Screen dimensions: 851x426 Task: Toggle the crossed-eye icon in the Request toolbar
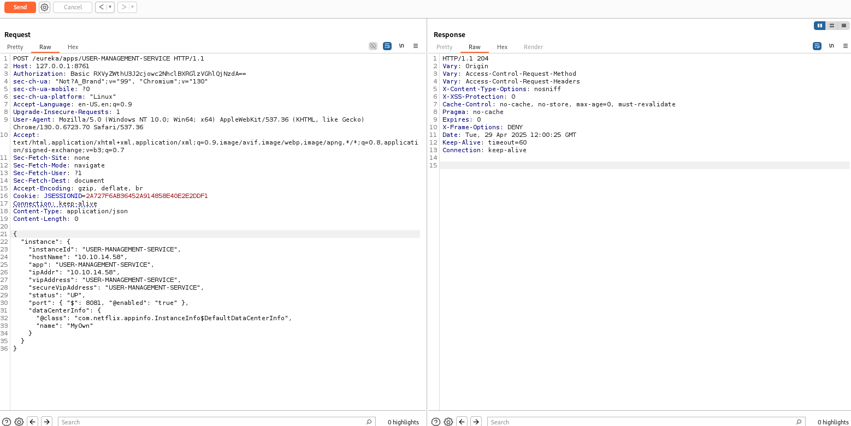click(x=373, y=46)
